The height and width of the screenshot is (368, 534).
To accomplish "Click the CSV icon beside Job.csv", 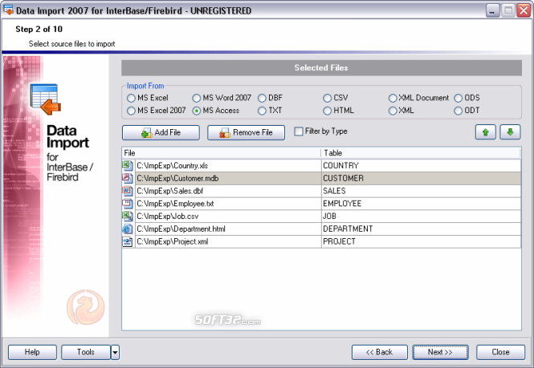I will (128, 216).
